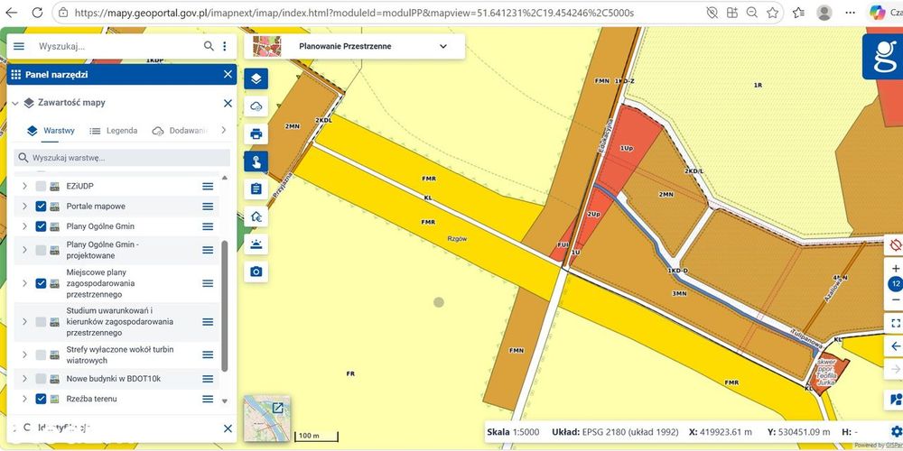Image resolution: width=903 pixels, height=451 pixels.
Task: Open options for Studium uwarunkowań layer
Action: tap(208, 322)
